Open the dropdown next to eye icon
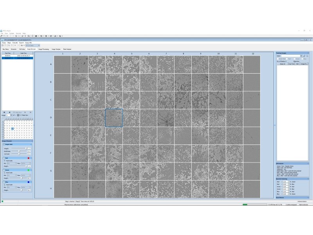Image resolution: width=313 pixels, height=235 pixels. (x=24, y=45)
